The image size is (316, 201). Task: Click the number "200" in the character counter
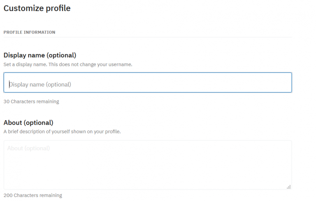pos(8,195)
